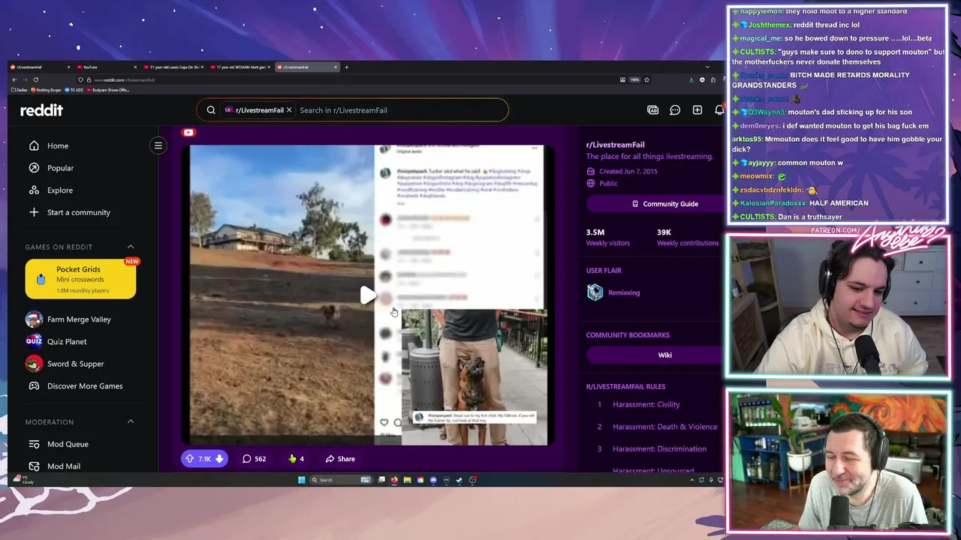Click the award icon with count 4
This screenshot has height=540, width=961.
(297, 459)
